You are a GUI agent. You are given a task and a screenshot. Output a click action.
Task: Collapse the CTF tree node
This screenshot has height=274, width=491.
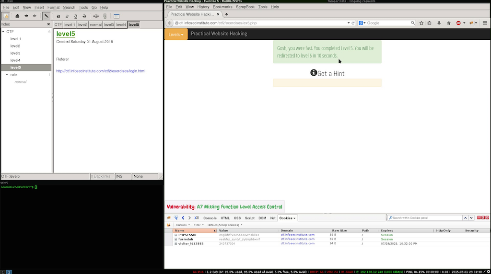pos(3,32)
